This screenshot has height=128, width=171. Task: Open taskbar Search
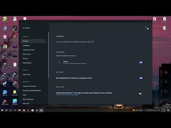coord(6,110)
